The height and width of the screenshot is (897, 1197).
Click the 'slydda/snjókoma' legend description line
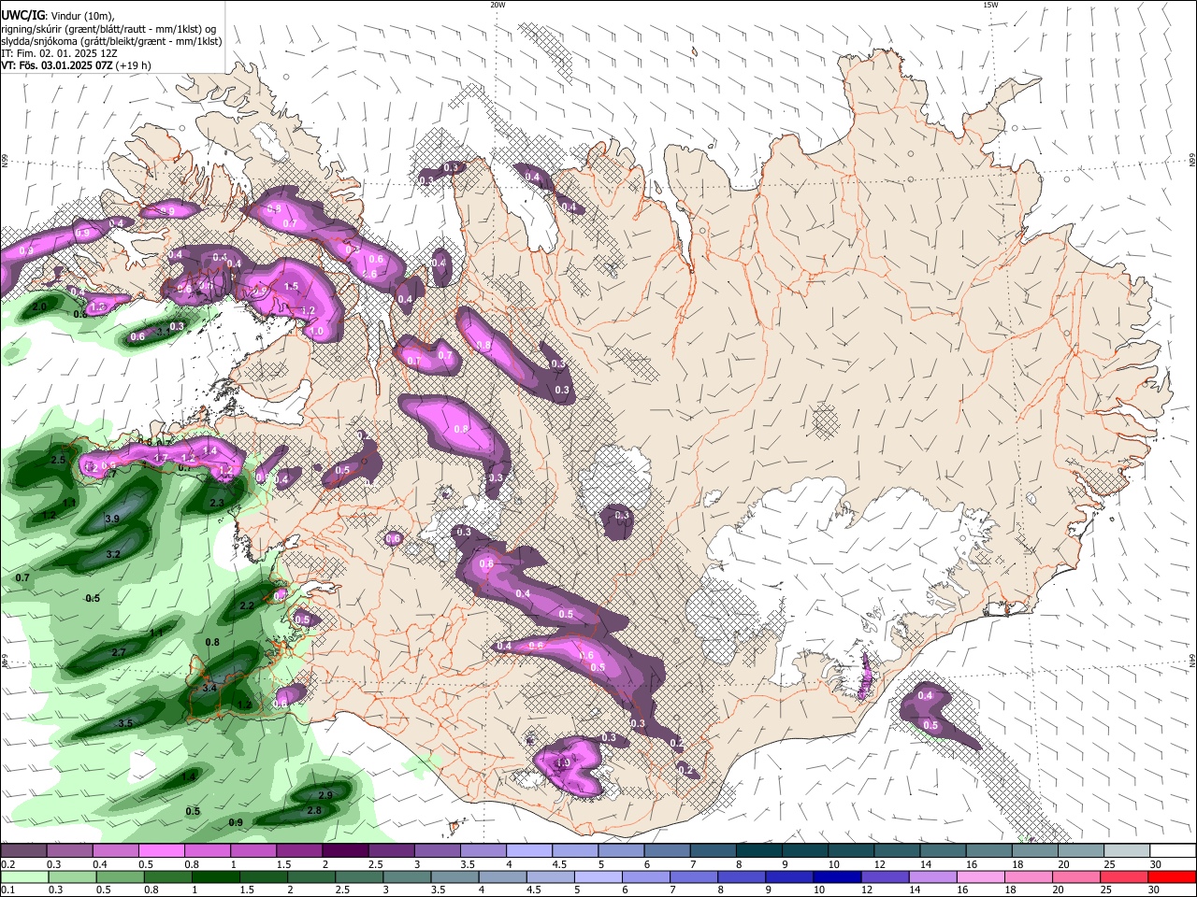111,41
